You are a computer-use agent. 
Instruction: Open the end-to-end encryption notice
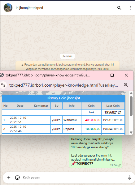point(67,66)
